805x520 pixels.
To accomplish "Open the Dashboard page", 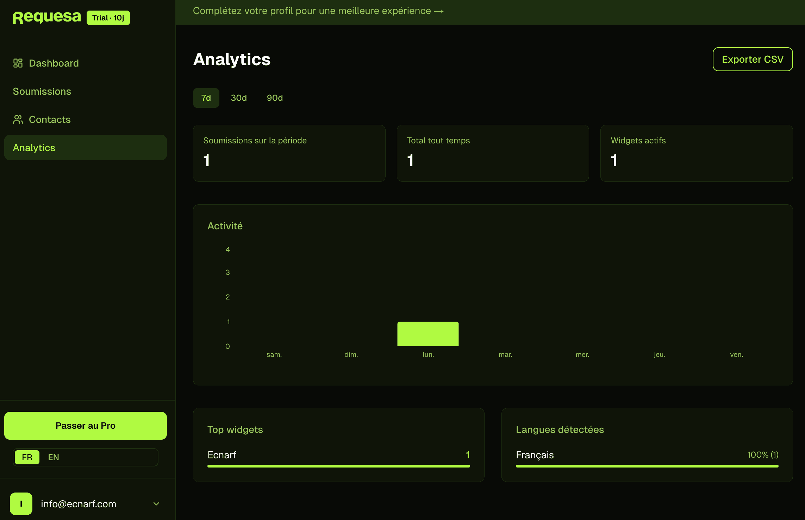I will 86,63.
